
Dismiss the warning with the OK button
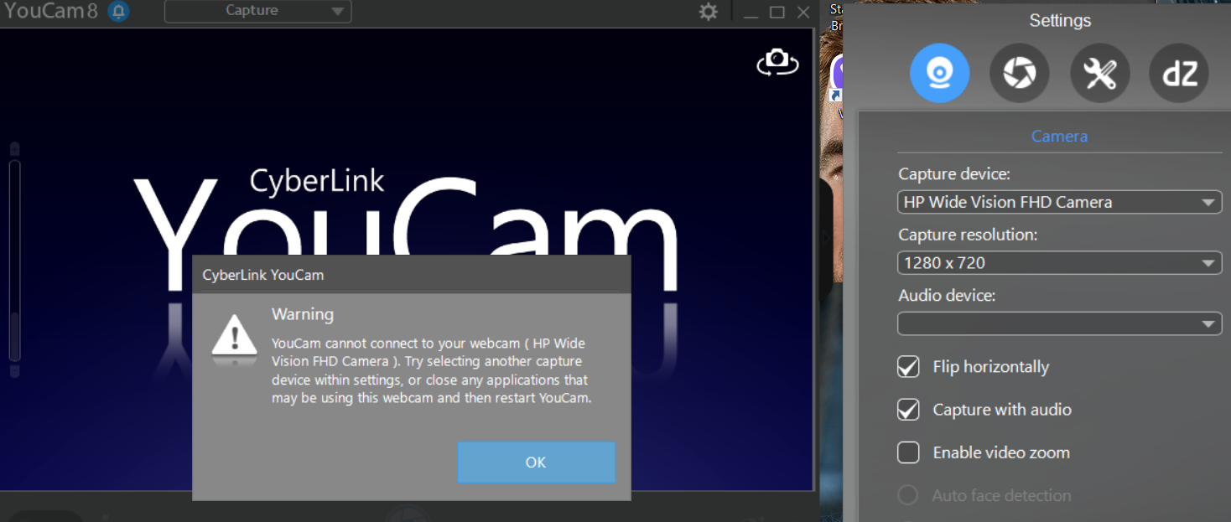[x=537, y=463]
